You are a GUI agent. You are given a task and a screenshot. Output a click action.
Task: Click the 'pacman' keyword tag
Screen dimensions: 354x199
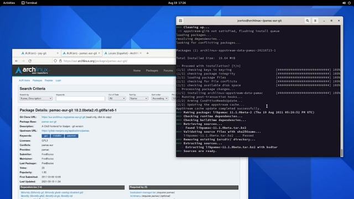click(71, 136)
